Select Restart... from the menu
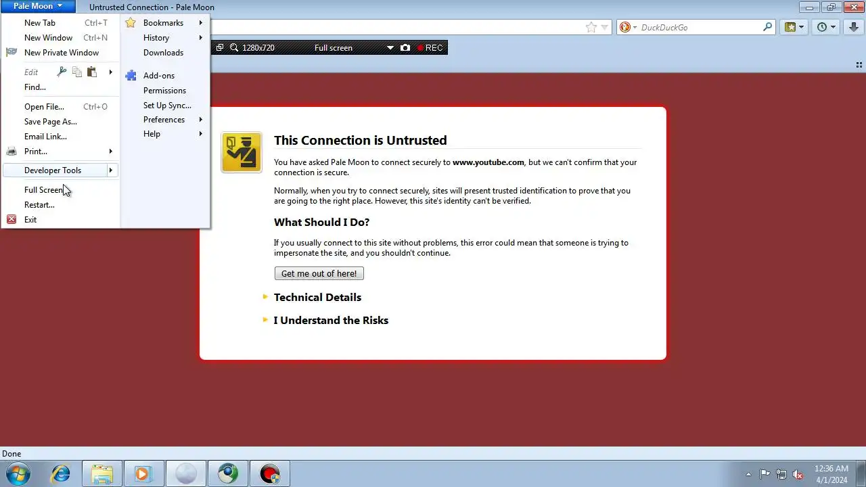This screenshot has width=866, height=487. click(61, 205)
